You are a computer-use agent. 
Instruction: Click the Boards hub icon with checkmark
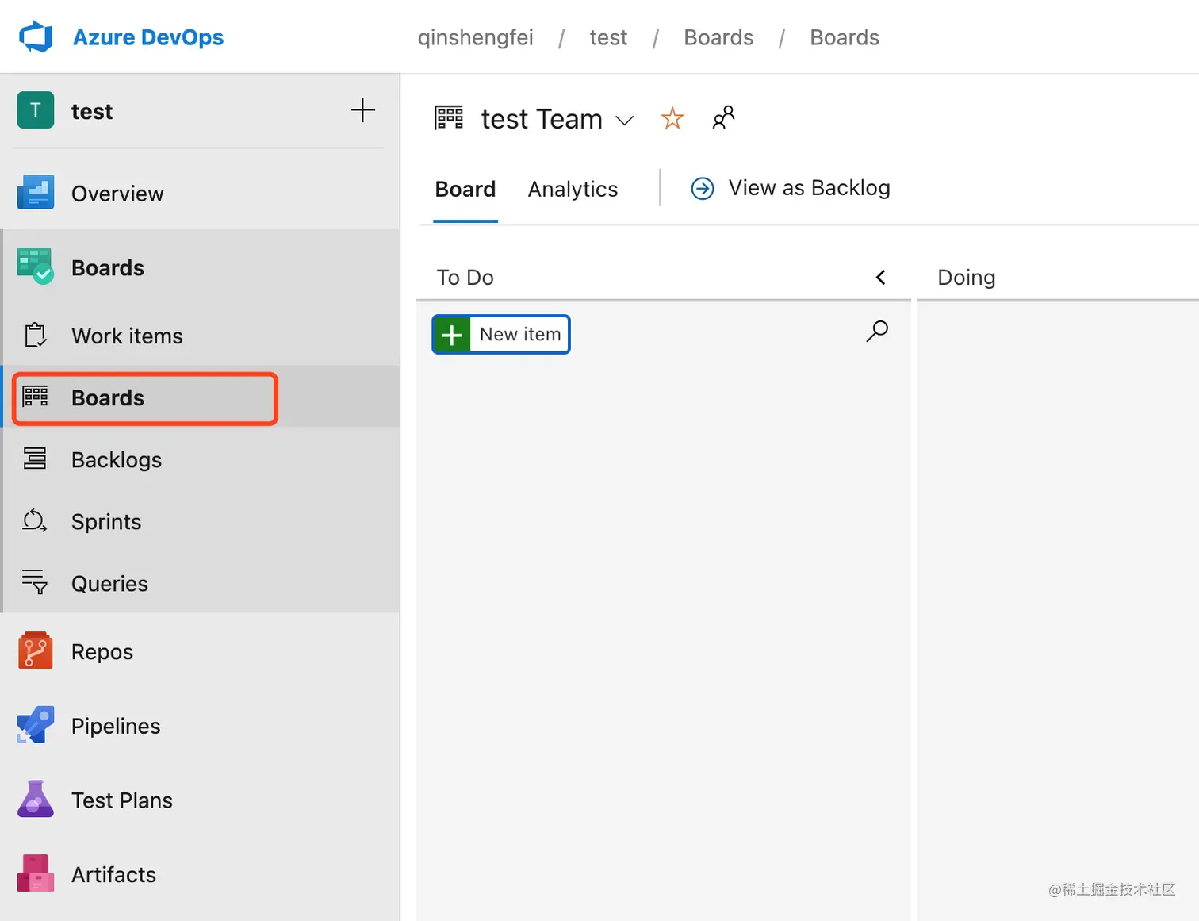click(36, 267)
